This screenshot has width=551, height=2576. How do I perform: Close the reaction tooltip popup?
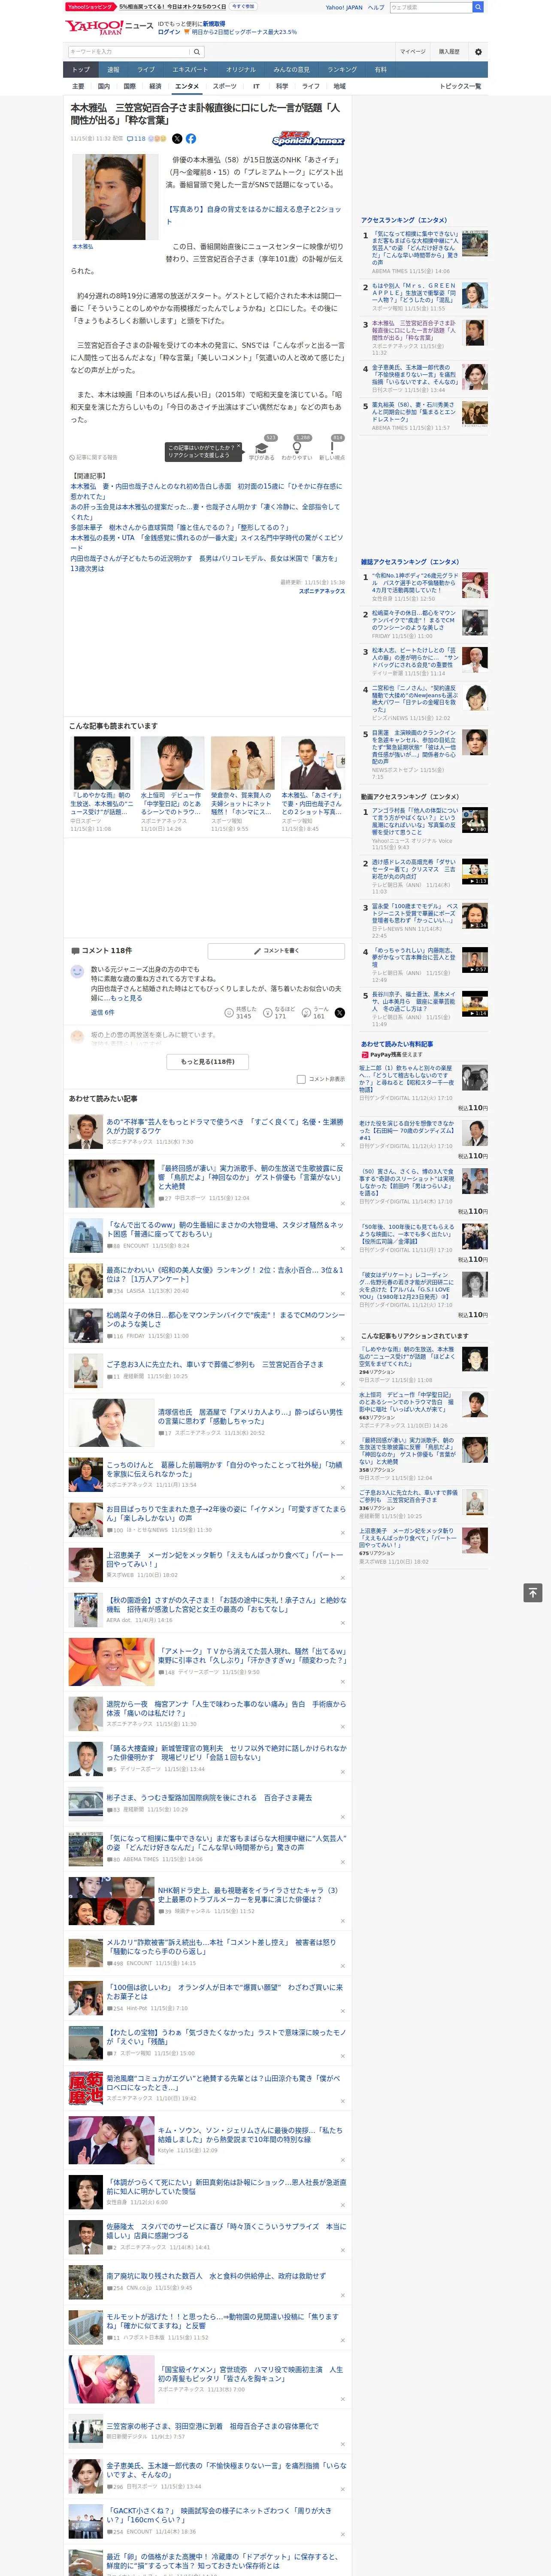[238, 447]
